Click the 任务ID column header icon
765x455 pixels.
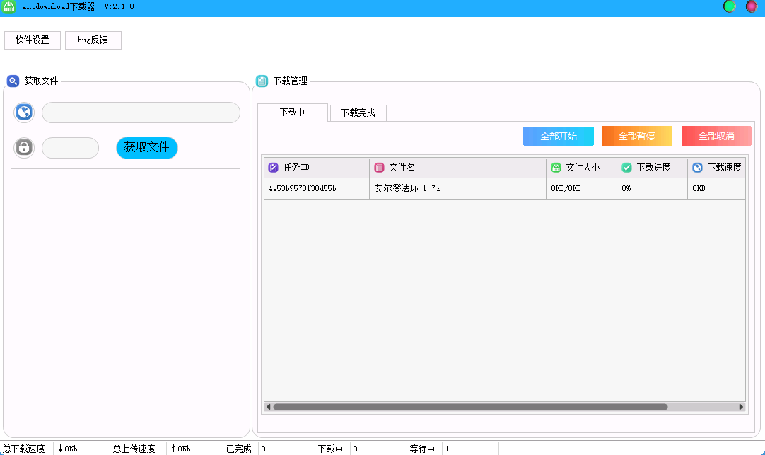point(273,168)
